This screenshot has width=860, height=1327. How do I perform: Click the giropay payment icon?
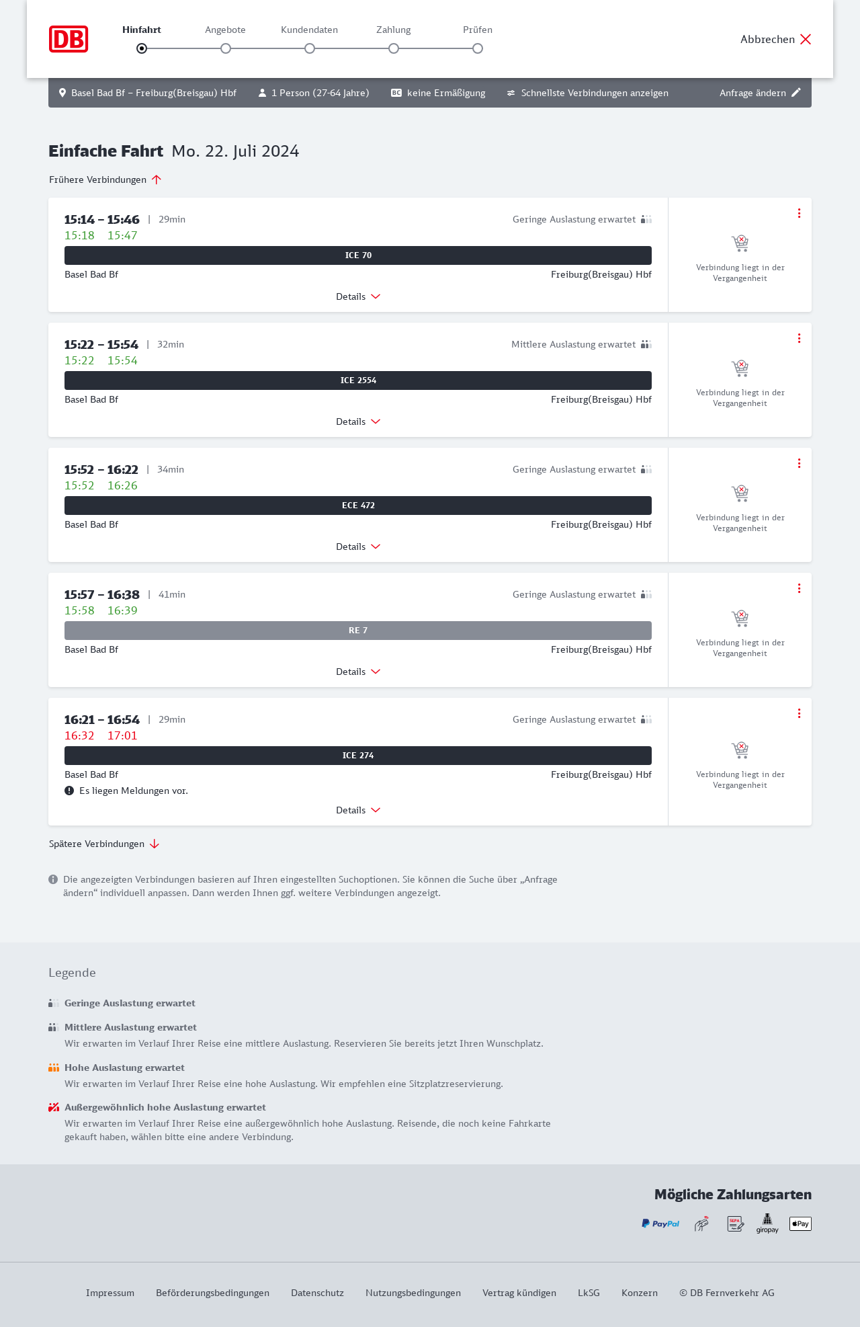[767, 1223]
